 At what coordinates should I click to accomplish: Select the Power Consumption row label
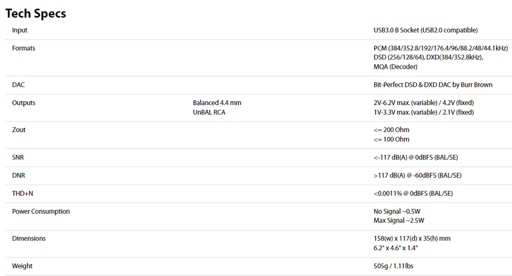point(41,212)
